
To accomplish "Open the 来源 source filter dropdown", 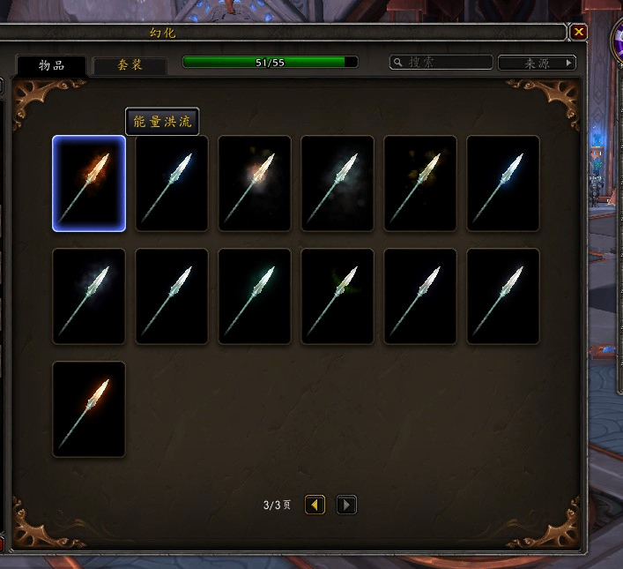I will (537, 63).
